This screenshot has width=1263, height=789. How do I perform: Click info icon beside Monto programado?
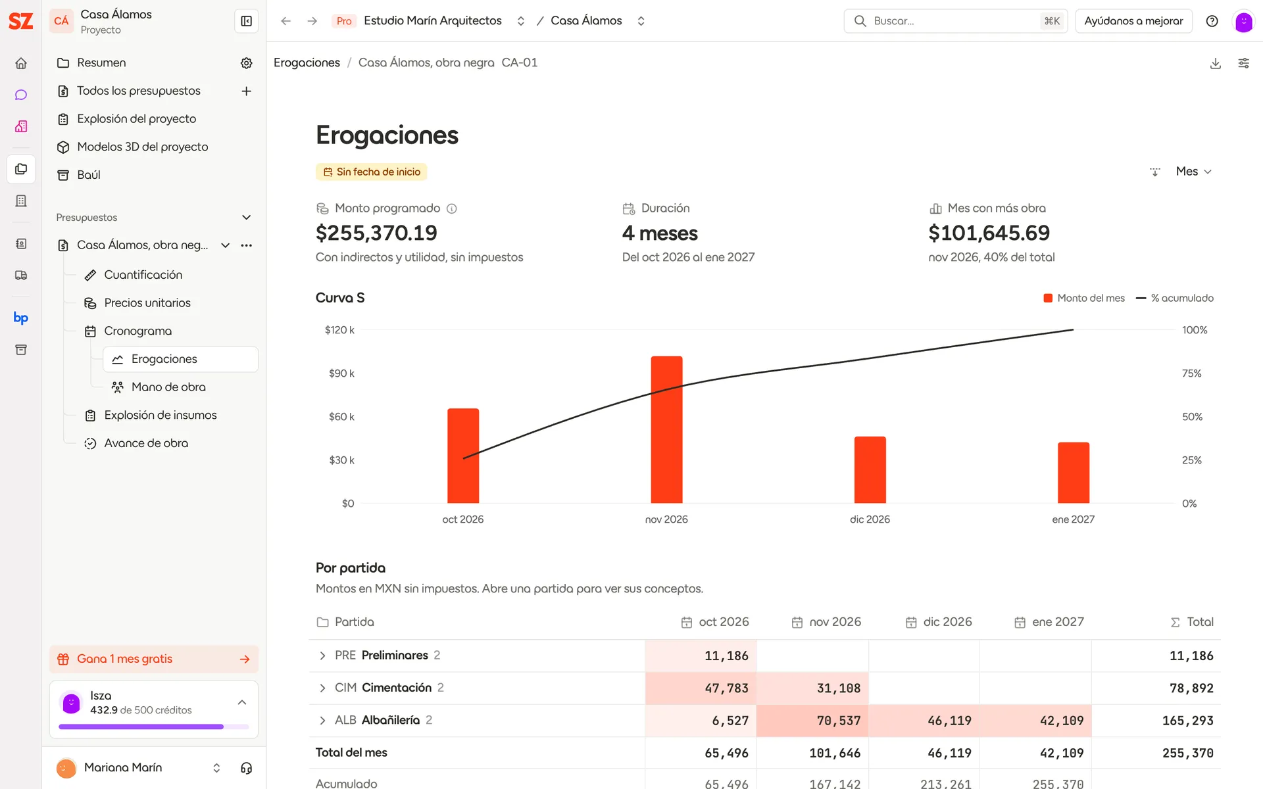(x=452, y=208)
